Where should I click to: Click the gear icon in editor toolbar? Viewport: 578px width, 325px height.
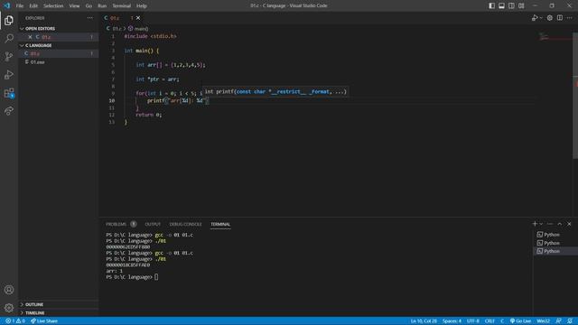[x=550, y=18]
